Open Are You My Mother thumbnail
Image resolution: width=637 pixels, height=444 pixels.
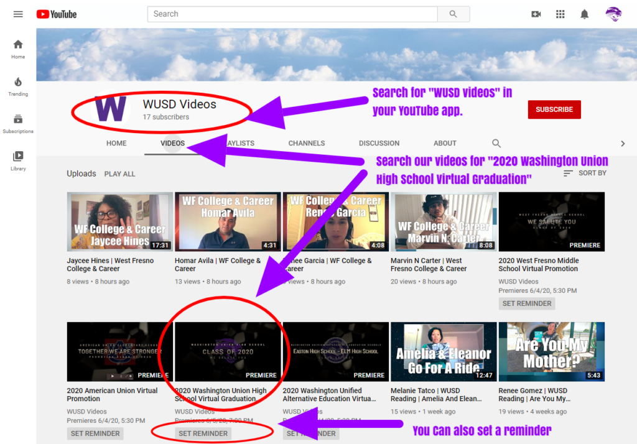[551, 352]
